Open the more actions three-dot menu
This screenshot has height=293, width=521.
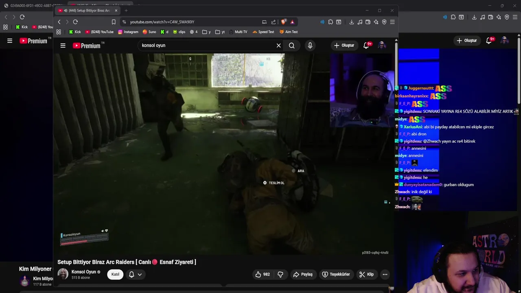[385, 274]
